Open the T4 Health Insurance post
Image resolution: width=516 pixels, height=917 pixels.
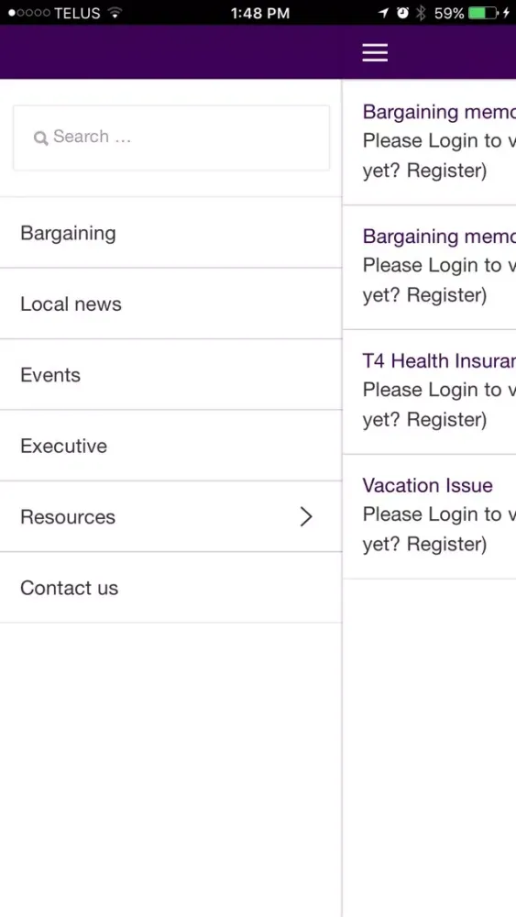tap(439, 360)
